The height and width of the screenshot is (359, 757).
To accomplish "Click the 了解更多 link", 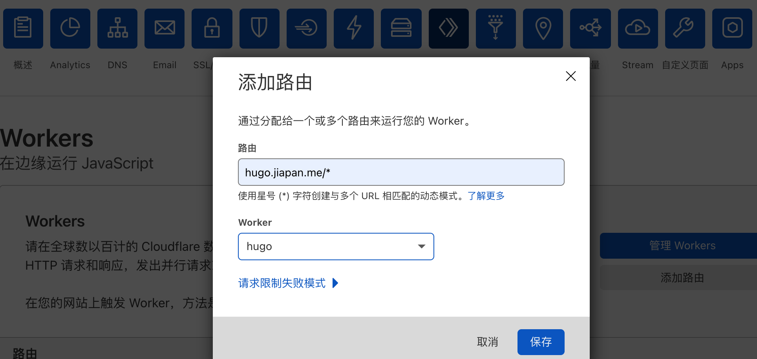I will pos(486,196).
